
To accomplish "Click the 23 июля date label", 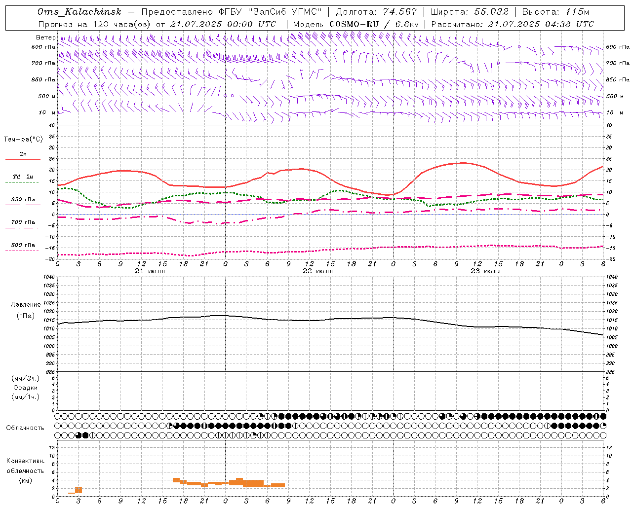I will [x=485, y=271].
